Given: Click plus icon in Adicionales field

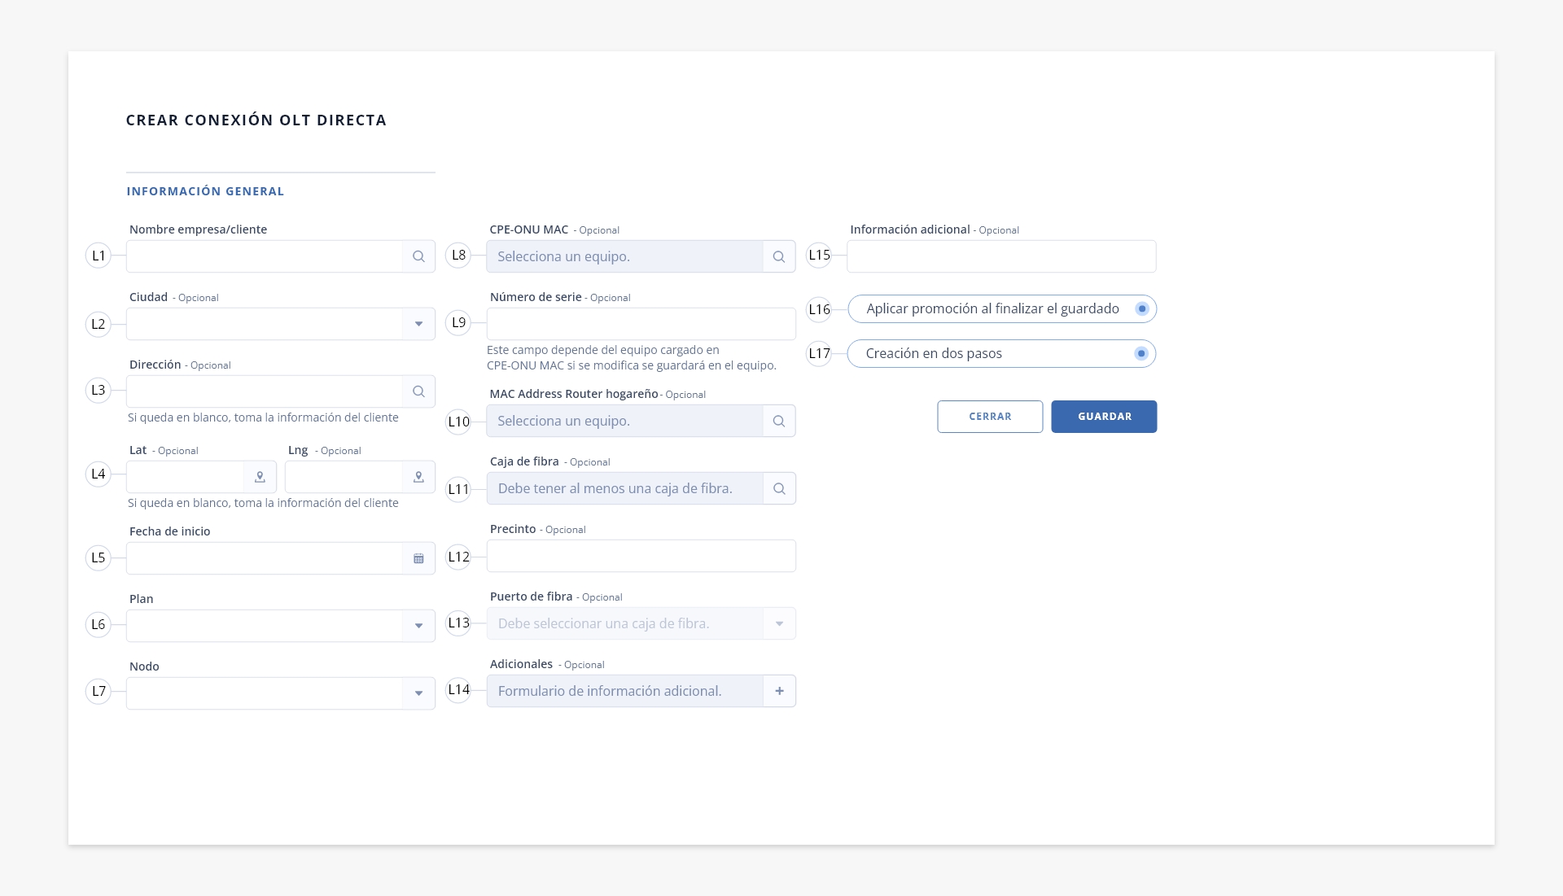Looking at the screenshot, I should (779, 691).
